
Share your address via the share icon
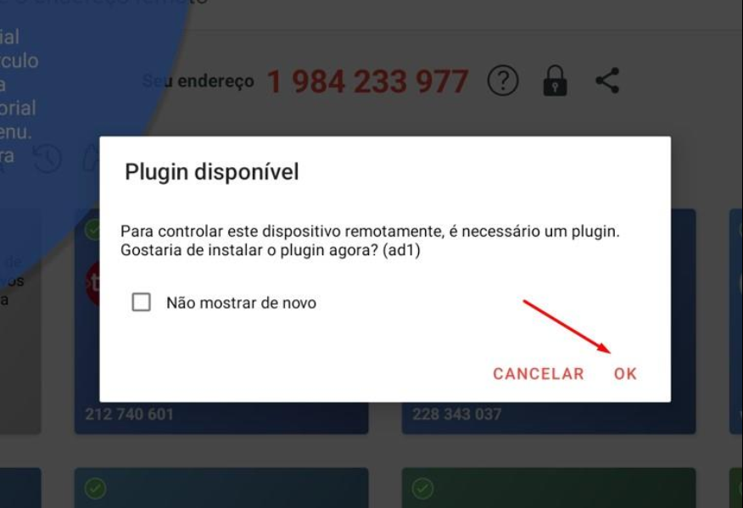607,81
